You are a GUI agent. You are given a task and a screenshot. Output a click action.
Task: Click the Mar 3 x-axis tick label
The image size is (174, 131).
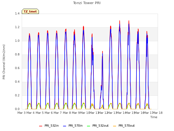point(22,113)
